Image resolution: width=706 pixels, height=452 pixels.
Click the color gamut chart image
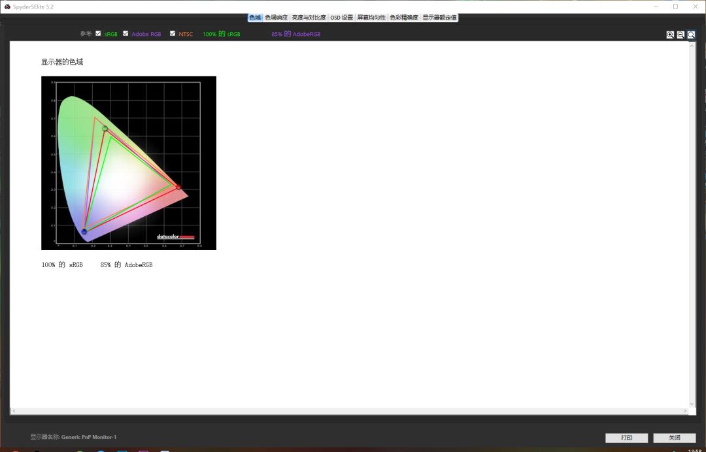click(129, 163)
